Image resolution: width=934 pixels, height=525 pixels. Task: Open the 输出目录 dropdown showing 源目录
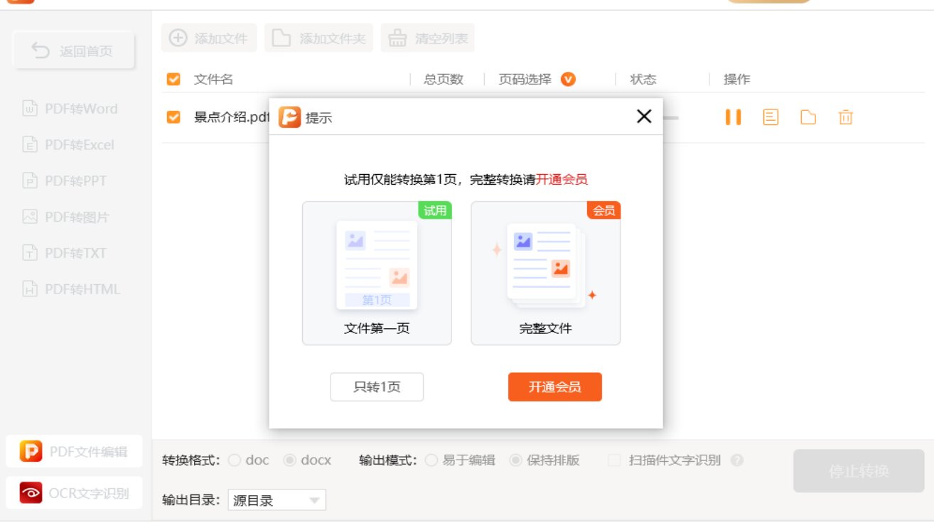coord(277,499)
